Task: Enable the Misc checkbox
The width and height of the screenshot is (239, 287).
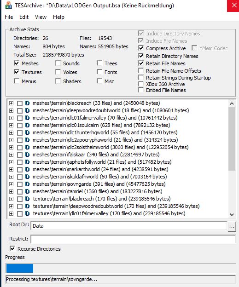Action: point(99,81)
